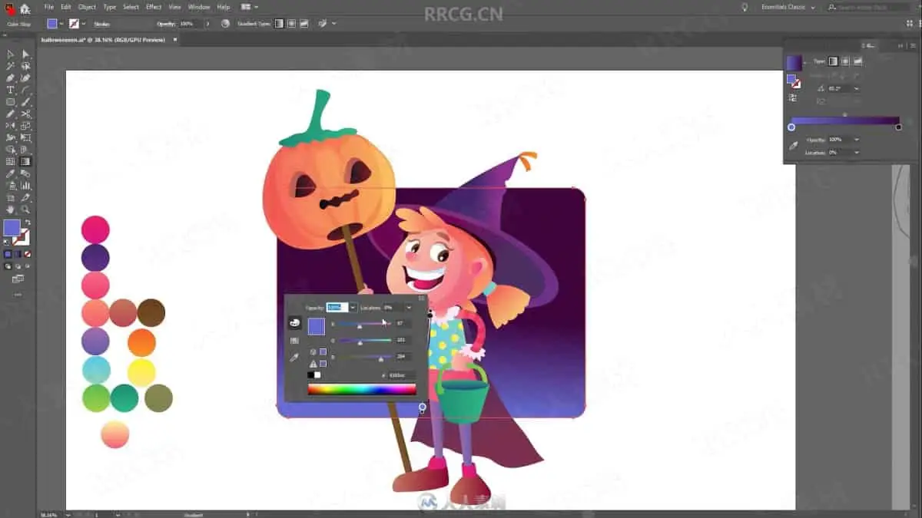Viewport: 922px width, 518px height.
Task: Set Freeform type in Gradient panel
Action: coord(857,61)
